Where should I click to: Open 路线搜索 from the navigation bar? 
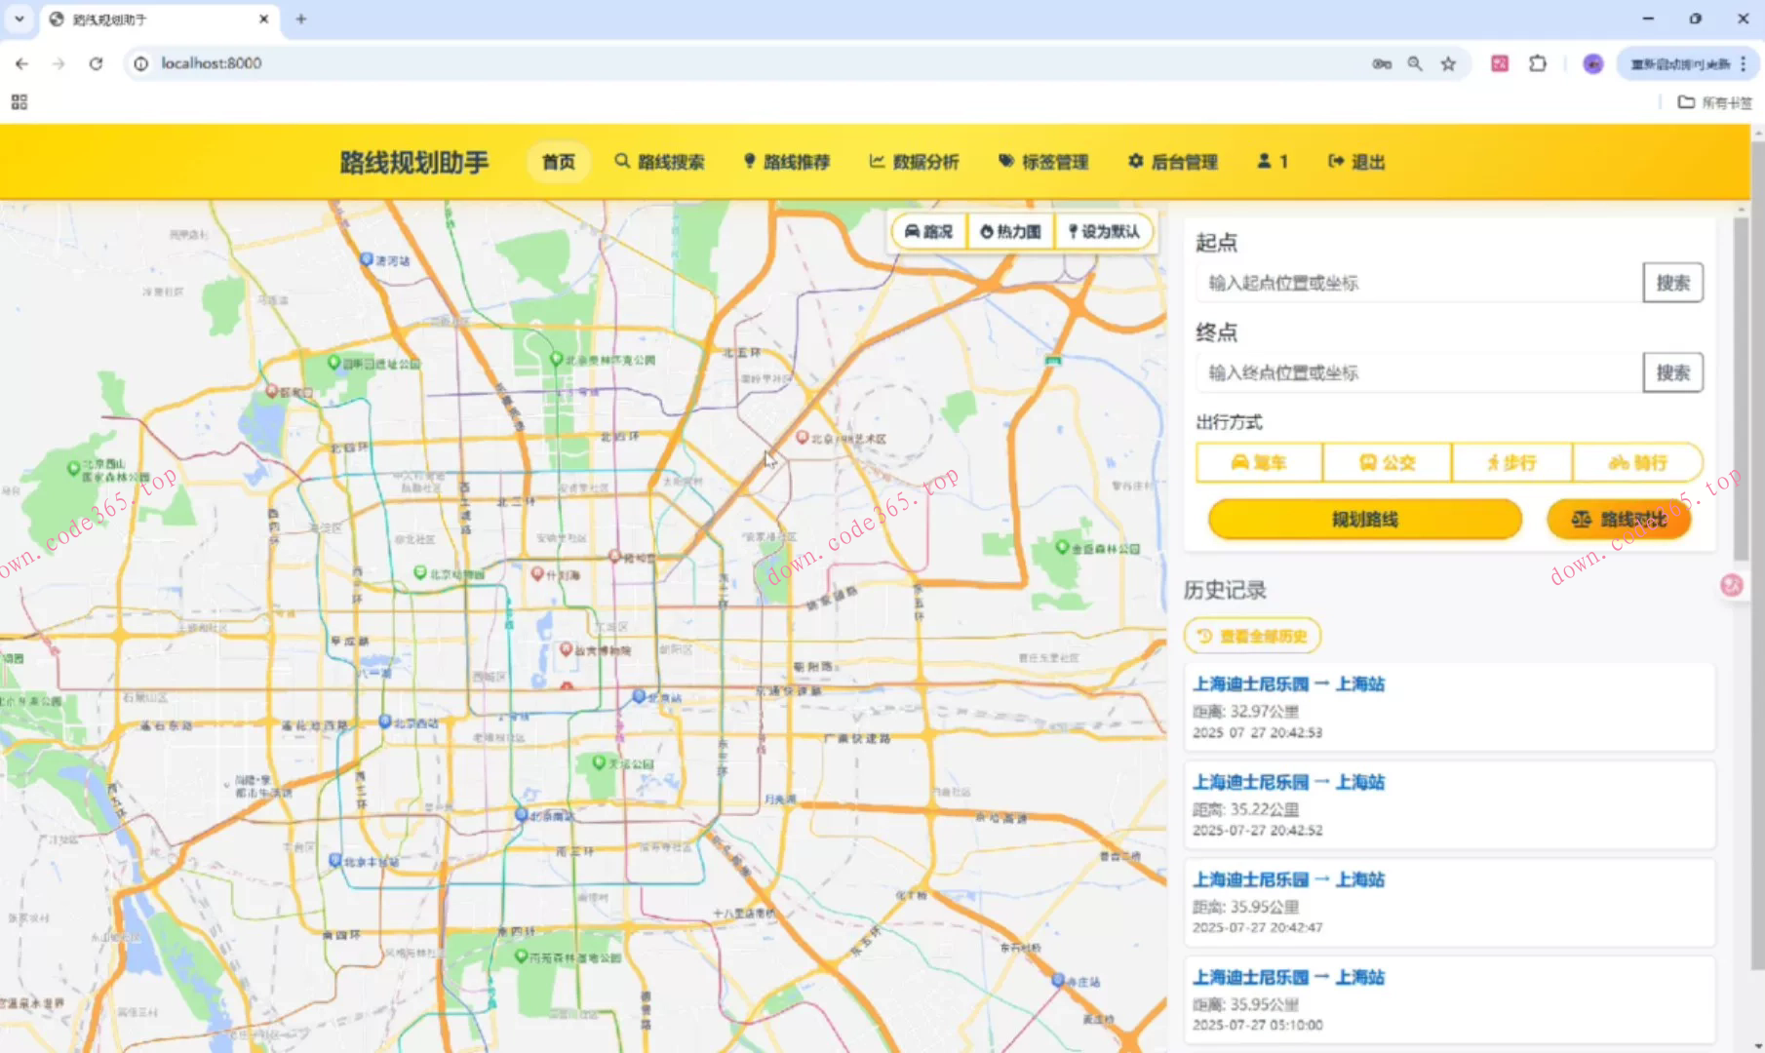659,162
